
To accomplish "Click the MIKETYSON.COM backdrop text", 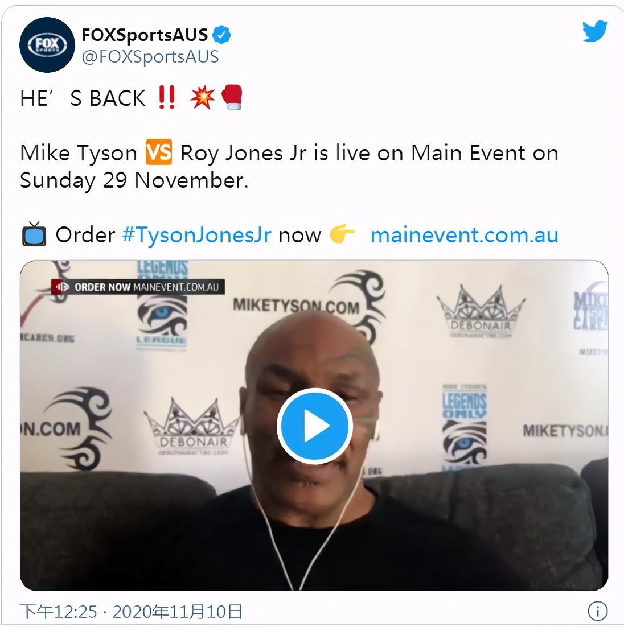I will (x=296, y=306).
